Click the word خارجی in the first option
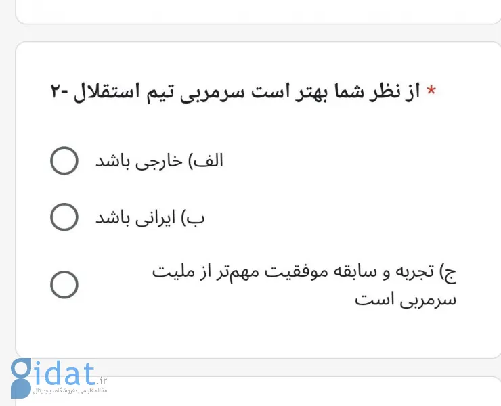This screenshot has height=406, width=501. [159, 161]
